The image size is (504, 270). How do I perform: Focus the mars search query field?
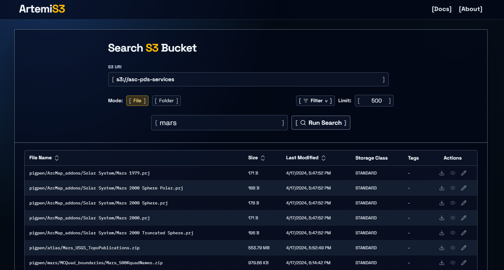(x=219, y=123)
